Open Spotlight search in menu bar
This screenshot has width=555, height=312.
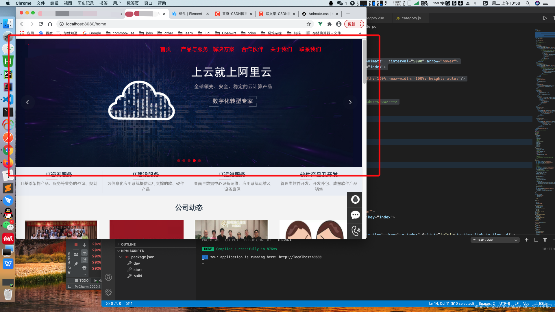(x=528, y=3)
